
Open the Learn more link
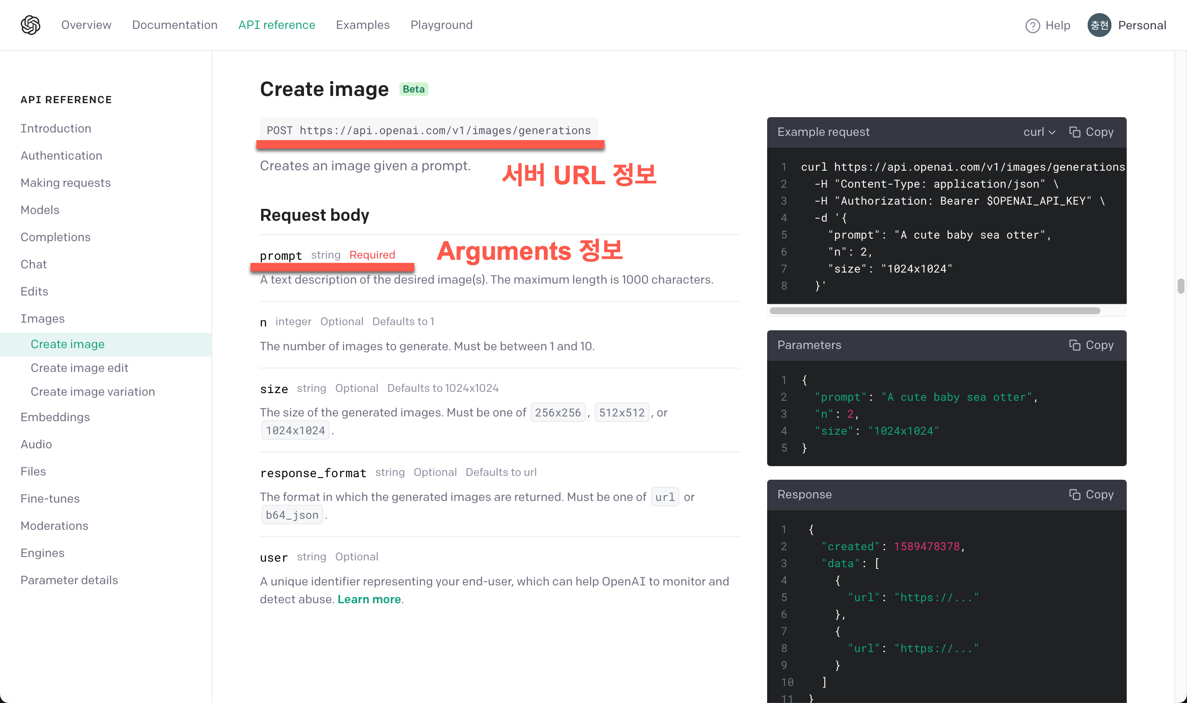pyautogui.click(x=369, y=599)
